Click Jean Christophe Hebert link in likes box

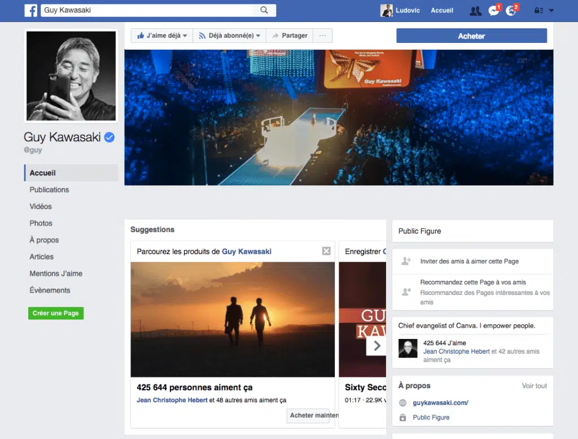click(x=456, y=351)
